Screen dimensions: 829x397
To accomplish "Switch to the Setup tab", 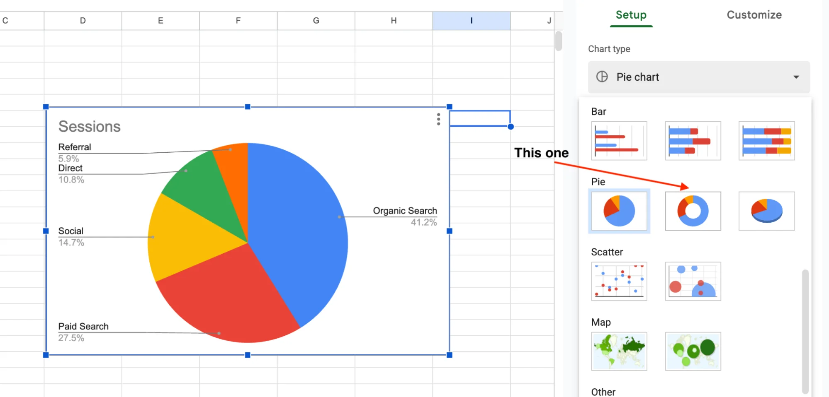I will [x=631, y=15].
